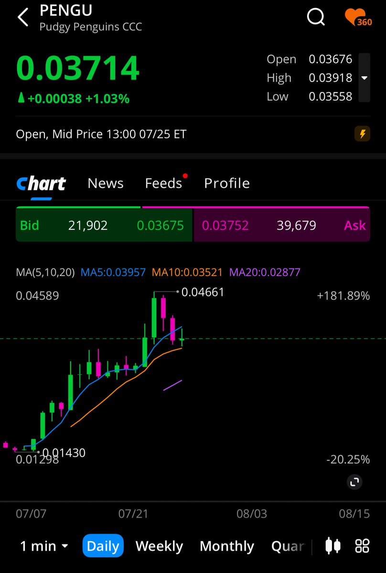The height and width of the screenshot is (573, 386).
Task: Tap the market status line 'Open, Mid Price'
Action: 101,134
